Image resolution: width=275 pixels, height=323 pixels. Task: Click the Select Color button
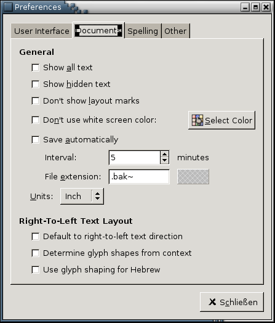pos(221,120)
